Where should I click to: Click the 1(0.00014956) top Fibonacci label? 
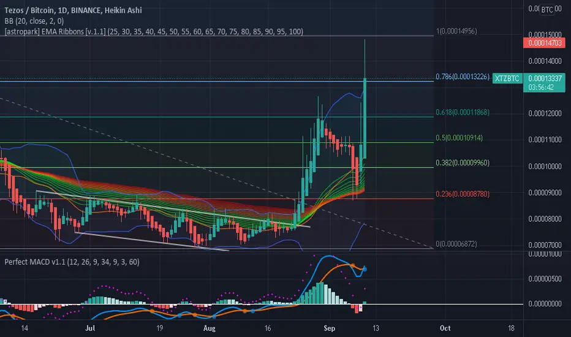456,31
